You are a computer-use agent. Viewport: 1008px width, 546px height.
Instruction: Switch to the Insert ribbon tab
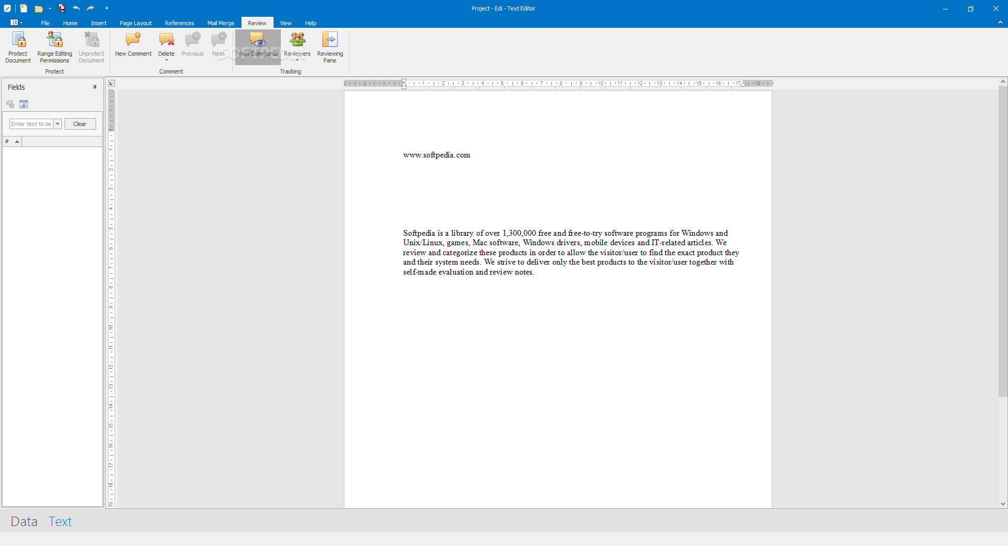coord(99,23)
